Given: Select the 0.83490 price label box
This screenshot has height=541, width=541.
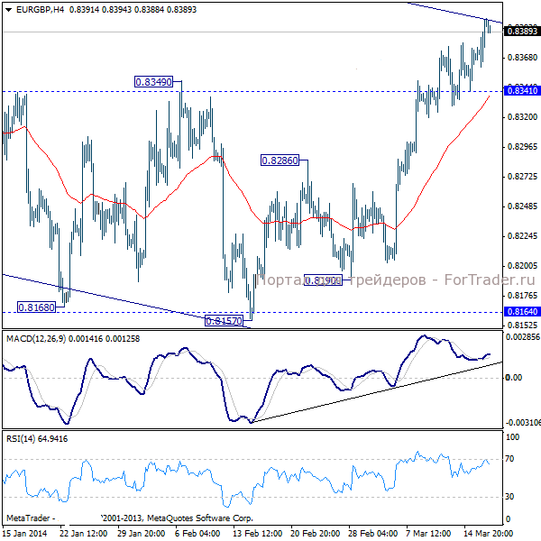Looking at the screenshot, I should tap(153, 82).
